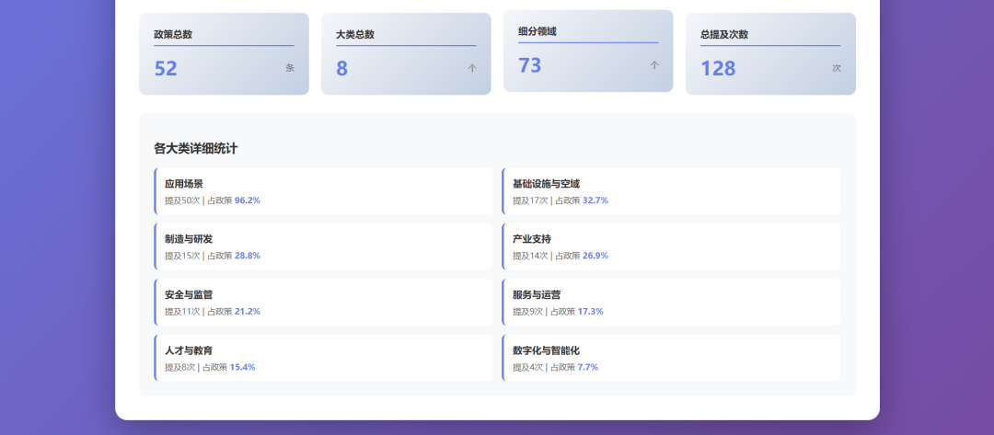Click the 各大类详细统计 section heading

pos(196,148)
